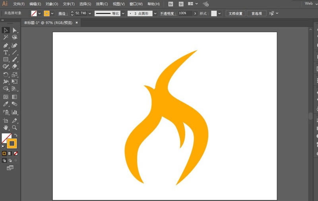318x201 pixels.
Task: Enable Draw Normal mode
Action: [x=4, y=160]
